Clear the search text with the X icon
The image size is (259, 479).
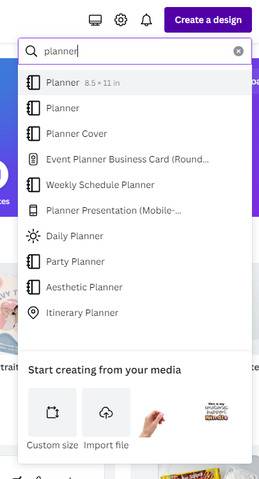tap(239, 51)
